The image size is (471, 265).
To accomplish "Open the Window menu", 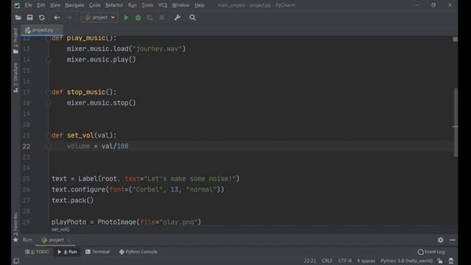I will coord(180,5).
